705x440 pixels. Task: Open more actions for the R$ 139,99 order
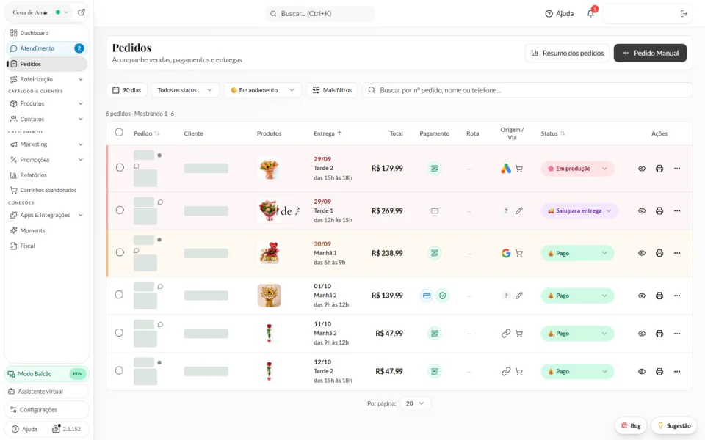tap(677, 296)
